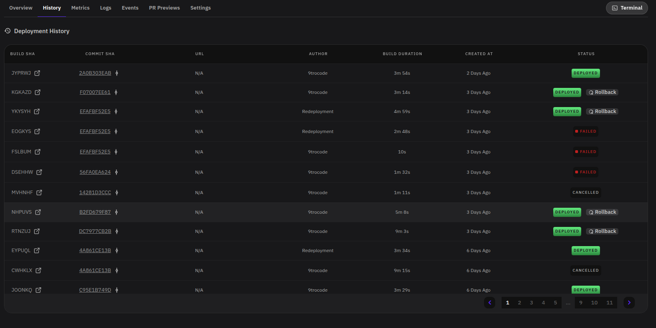Open external link icon for build JOONKQ

point(38,290)
